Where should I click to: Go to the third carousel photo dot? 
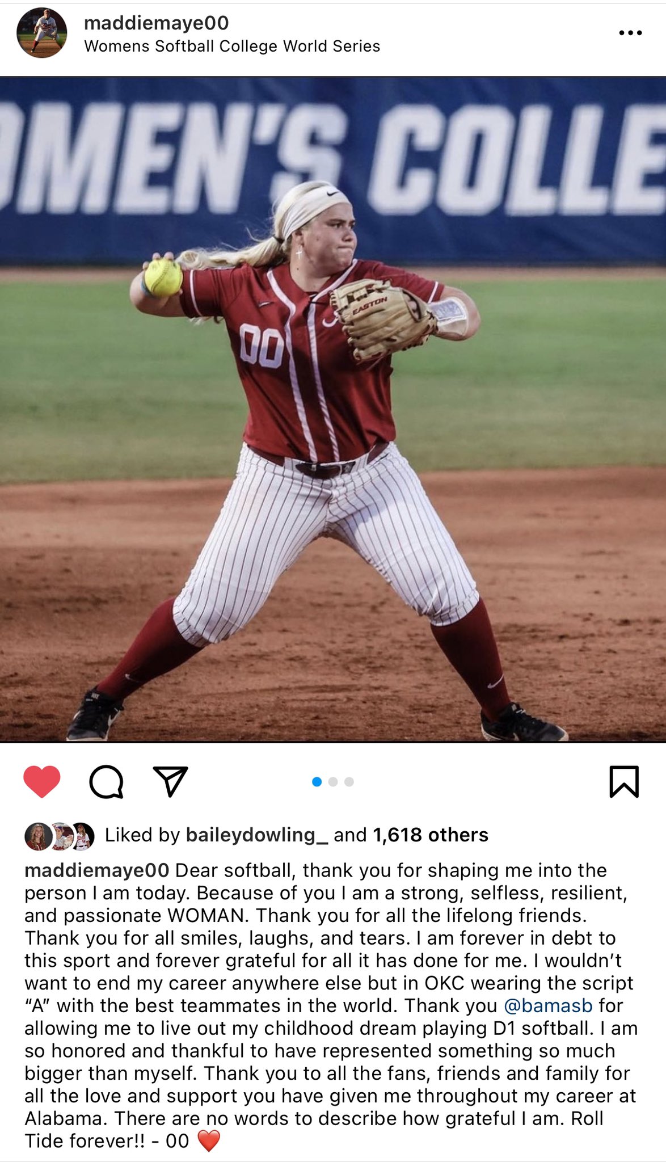[x=349, y=782]
